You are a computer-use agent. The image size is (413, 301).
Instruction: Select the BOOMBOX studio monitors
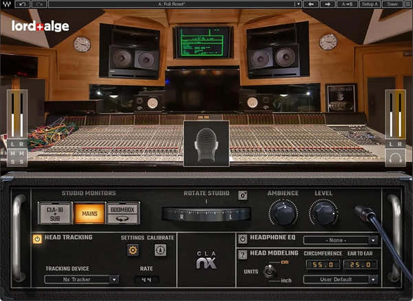click(x=123, y=210)
